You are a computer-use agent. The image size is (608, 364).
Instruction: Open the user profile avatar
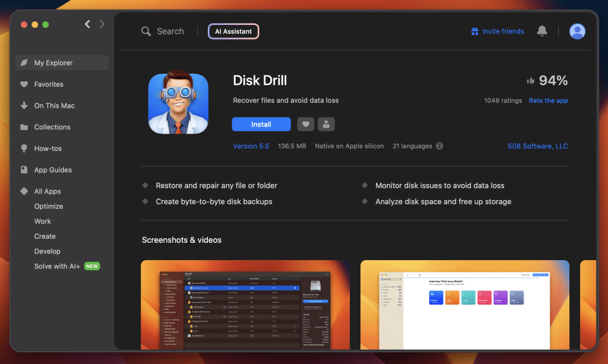[577, 31]
